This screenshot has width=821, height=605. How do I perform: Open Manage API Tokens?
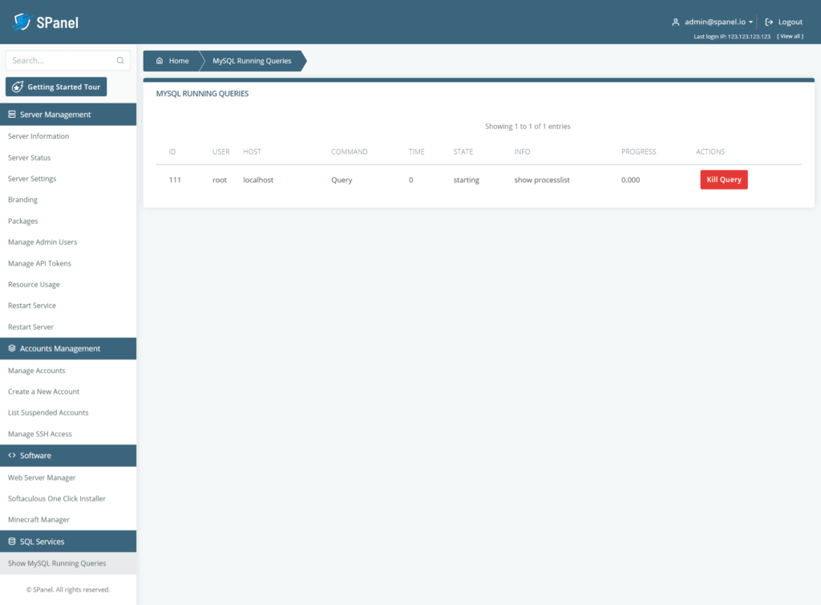(x=39, y=263)
